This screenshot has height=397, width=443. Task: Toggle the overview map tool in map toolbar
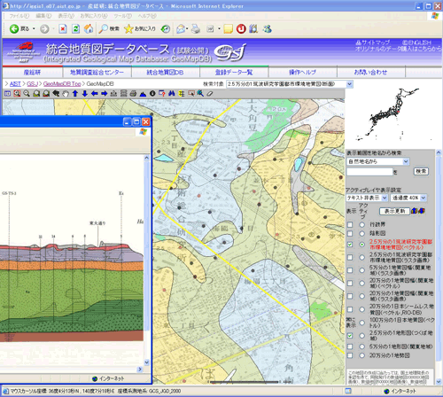click(x=7, y=94)
